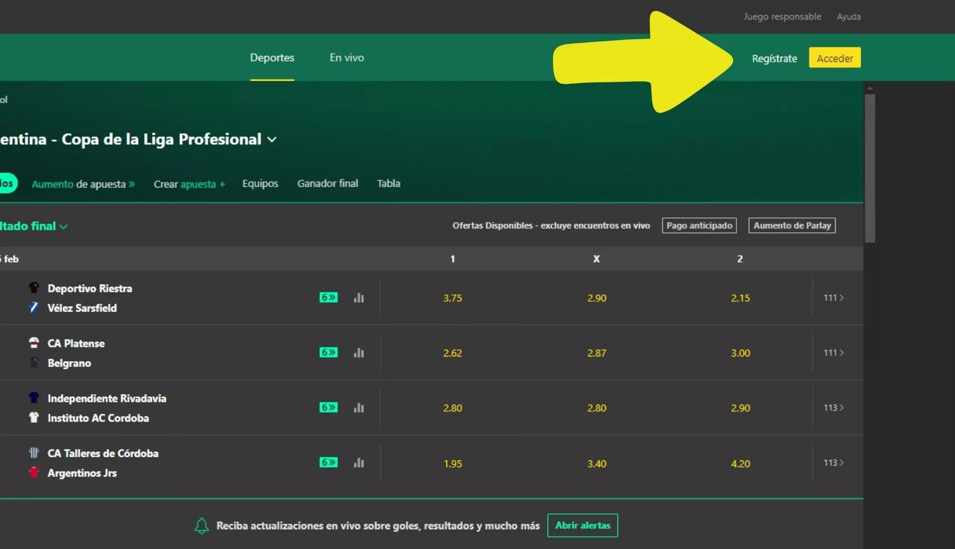
Task: Open the Instituto AC Cordoba team name
Action: 98,418
